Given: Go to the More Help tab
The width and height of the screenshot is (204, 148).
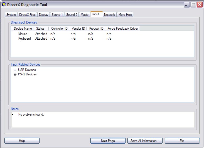Looking at the screenshot, I should click(x=125, y=15).
